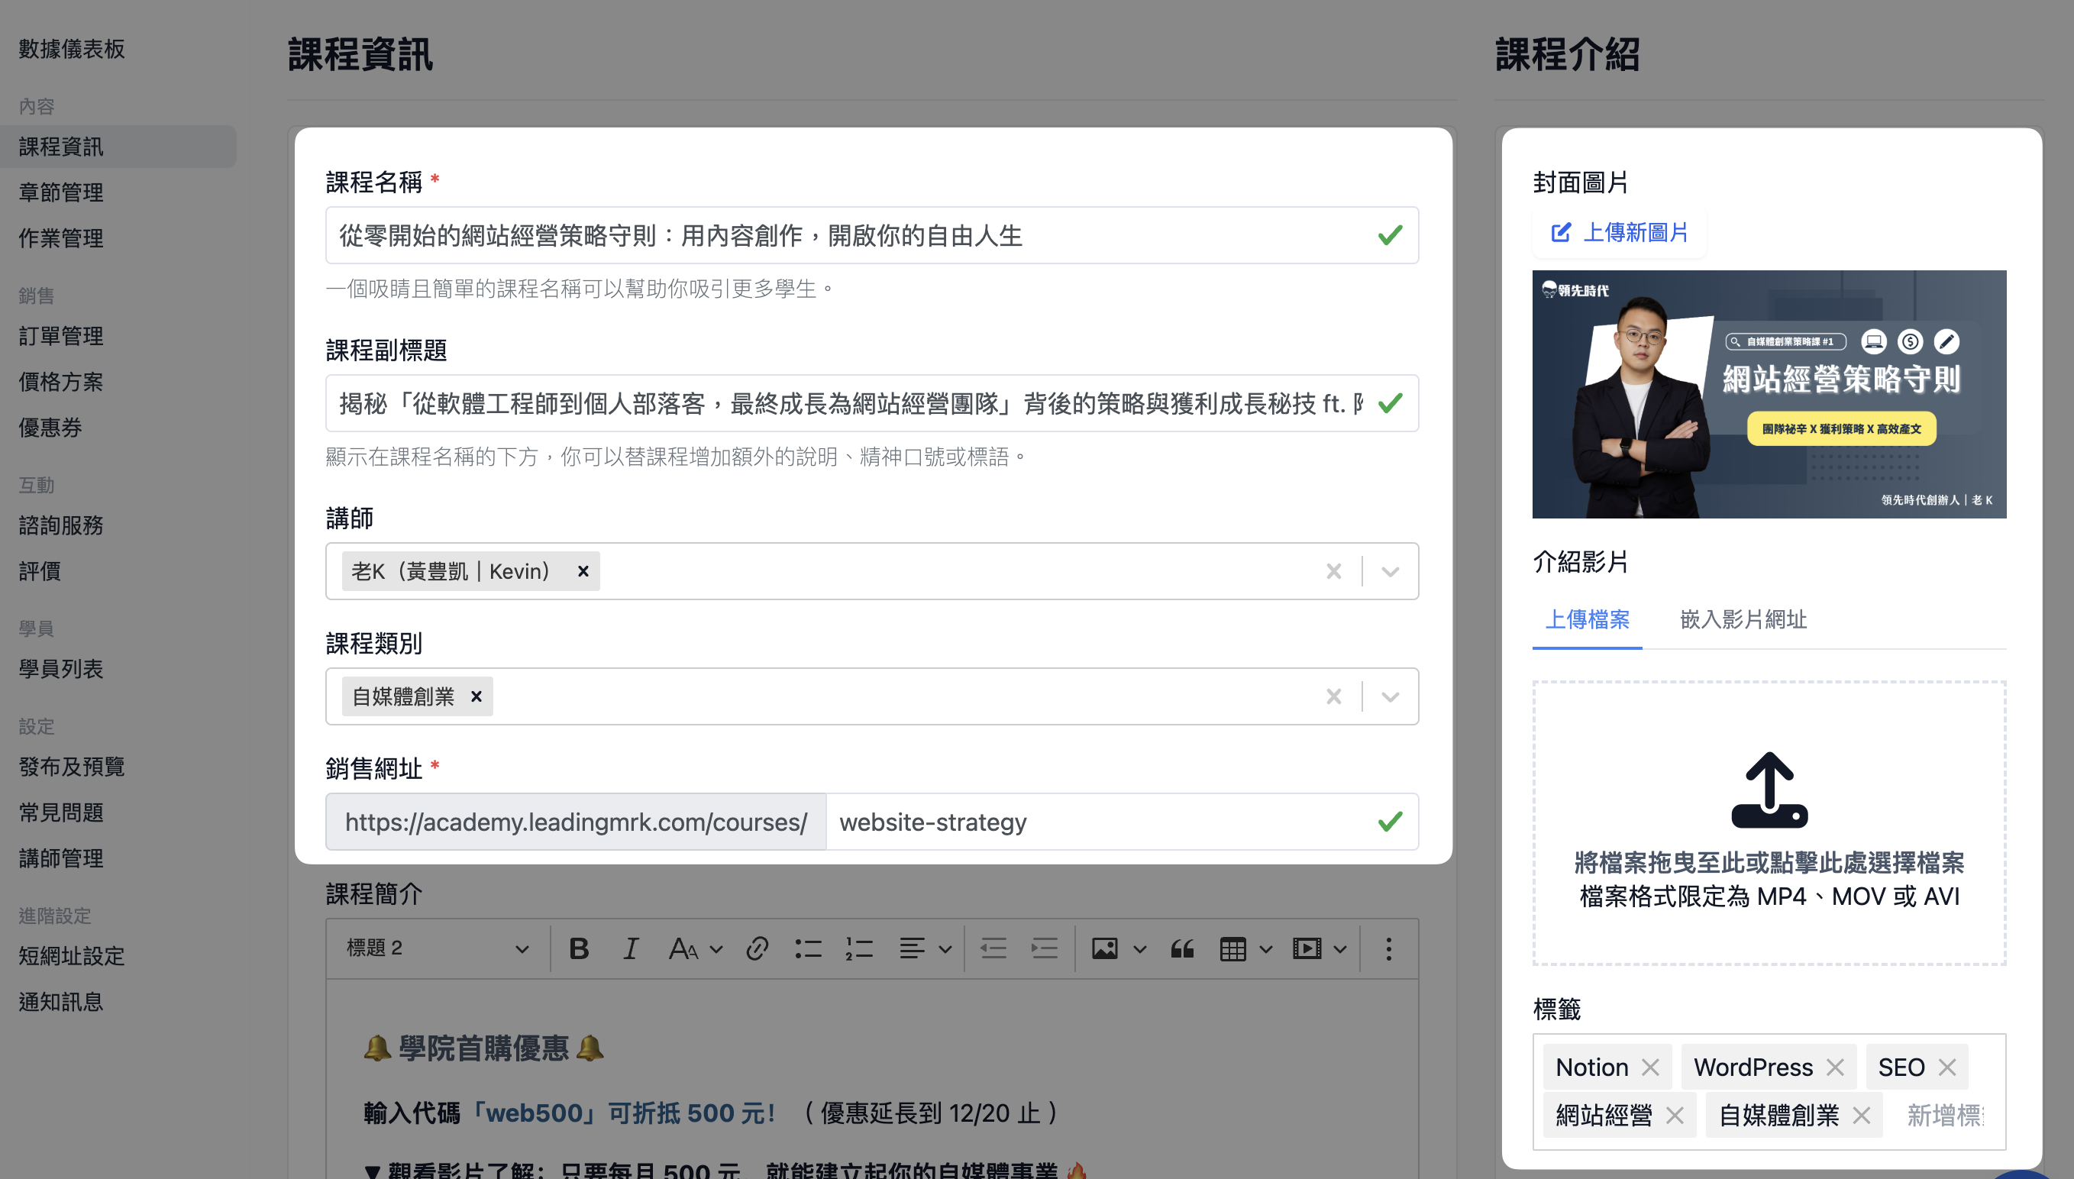
Task: Toggle italic formatting in the editor toolbar
Action: point(631,948)
